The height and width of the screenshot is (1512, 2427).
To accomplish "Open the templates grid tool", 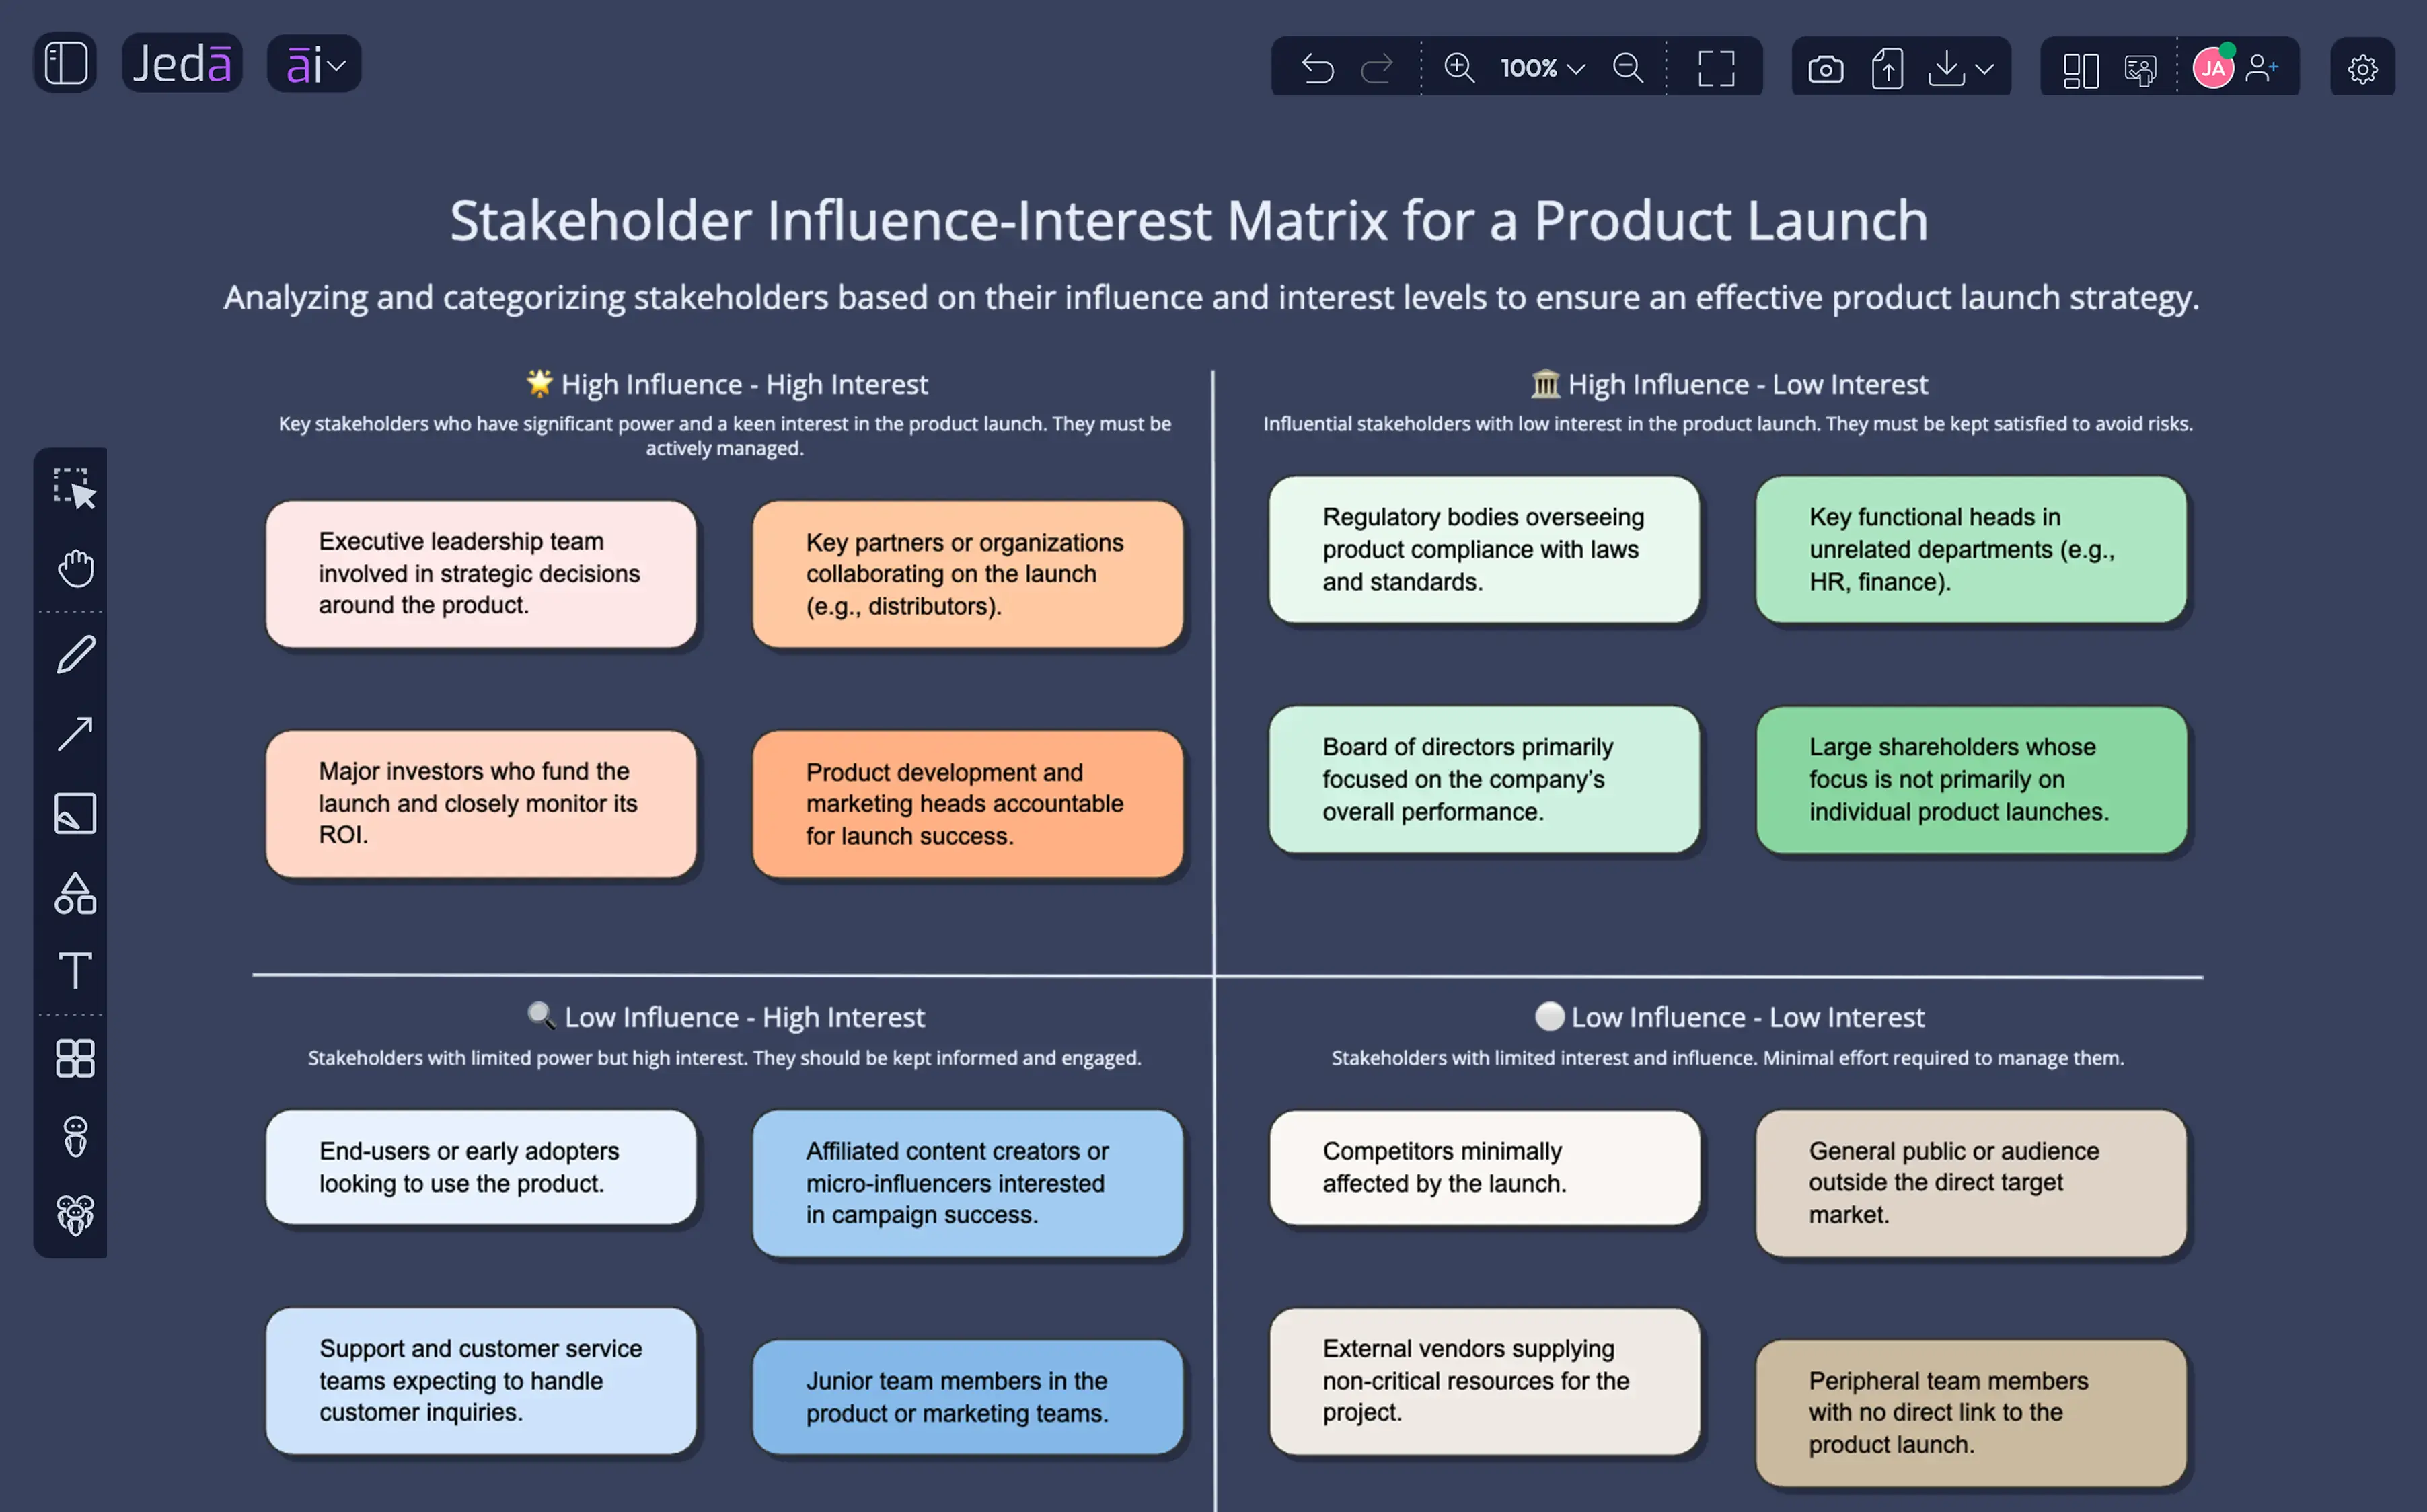I will 75,1058.
